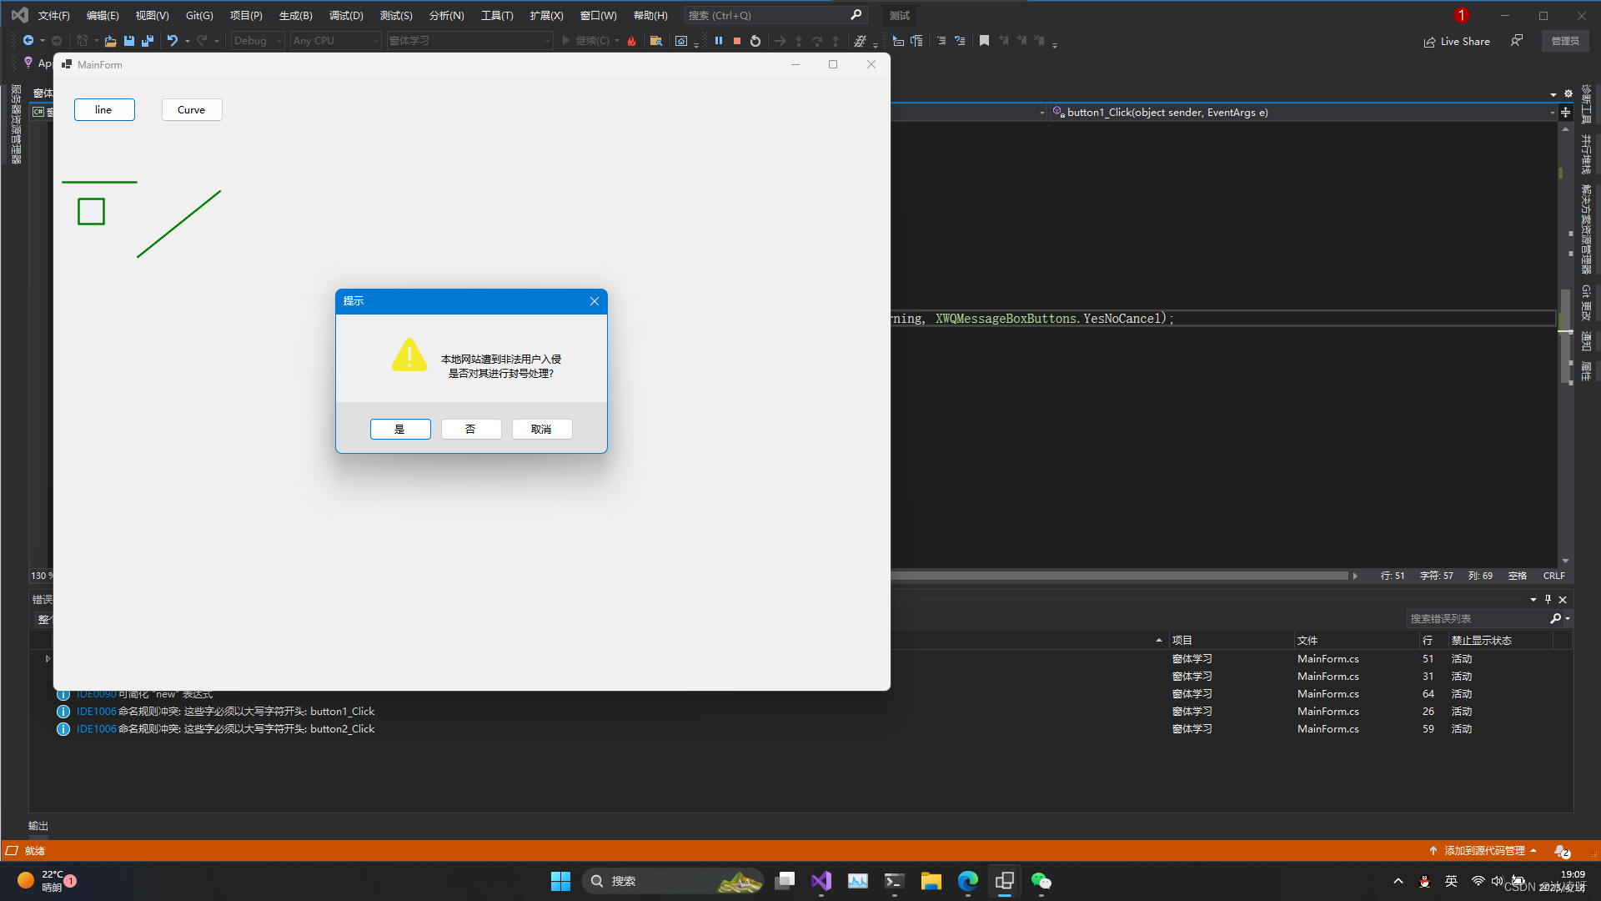The height and width of the screenshot is (901, 1601).
Task: Click the Save All icon in toolbar
Action: coord(148,40)
